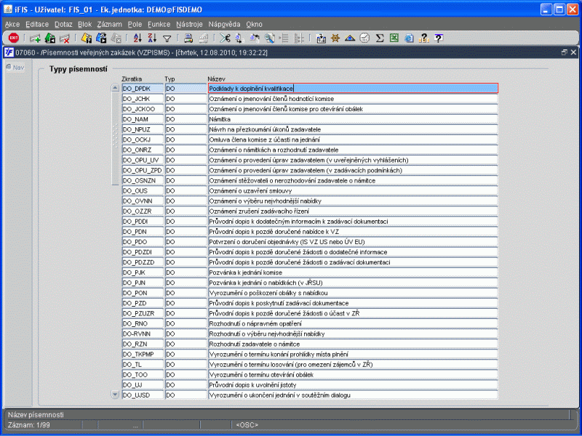Restore the inner VZPISMS form window
The width and height of the screenshot is (582, 436).
coord(565,52)
